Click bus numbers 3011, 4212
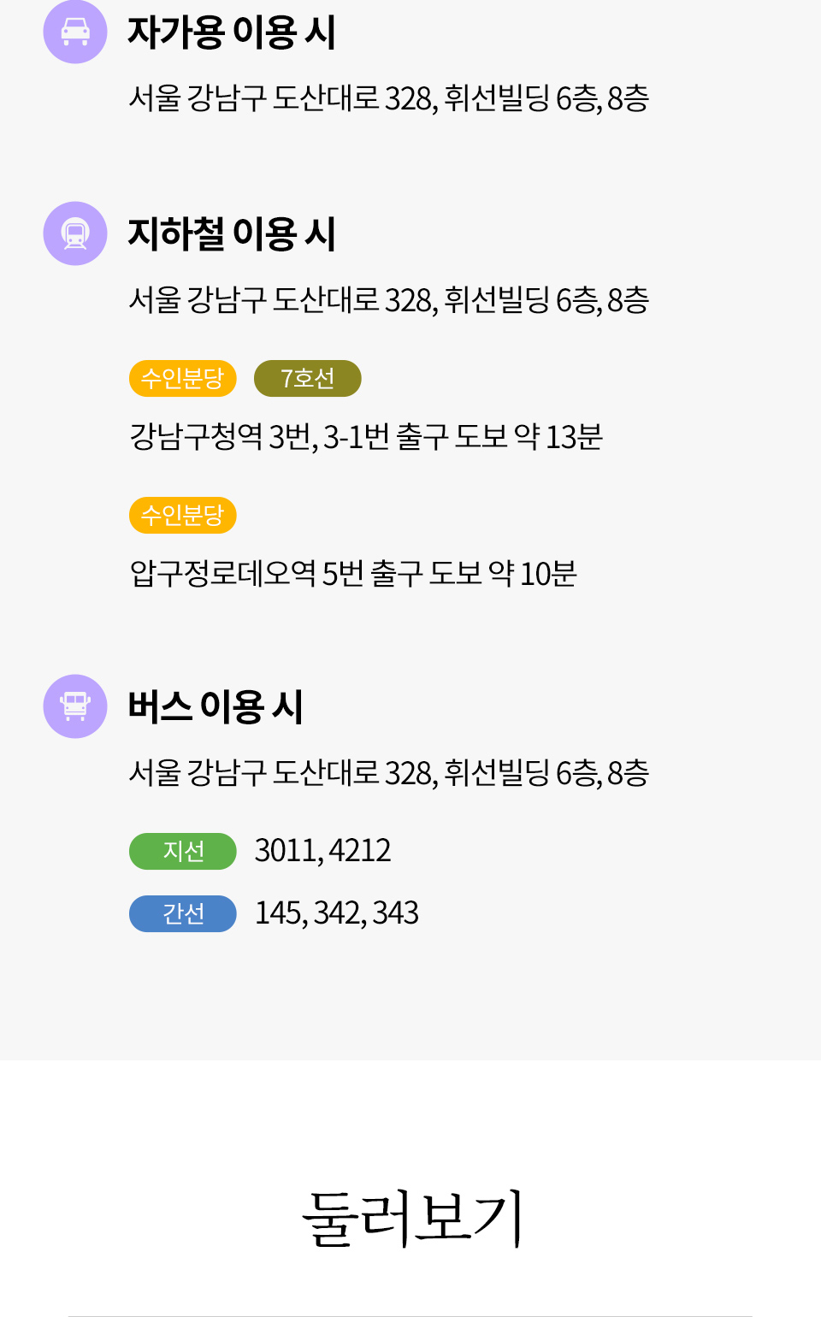This screenshot has height=1317, width=821. tap(322, 851)
